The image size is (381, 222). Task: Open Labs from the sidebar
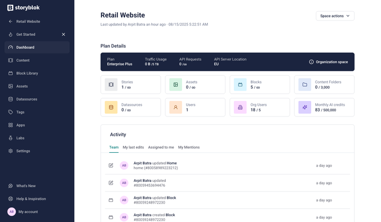[20, 138]
